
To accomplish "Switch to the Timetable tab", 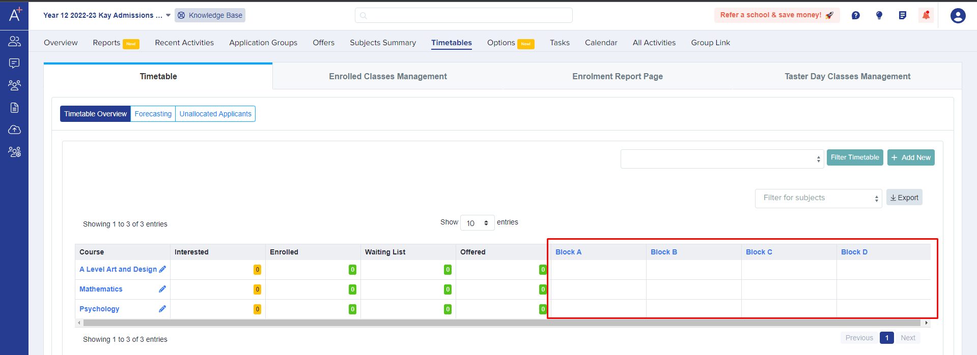I will point(158,76).
